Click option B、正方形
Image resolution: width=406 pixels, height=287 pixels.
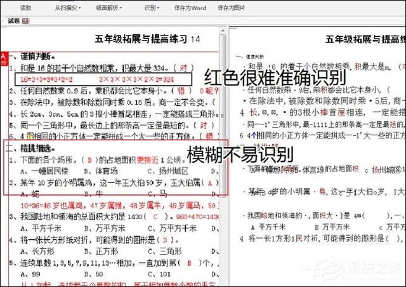(x=101, y=251)
